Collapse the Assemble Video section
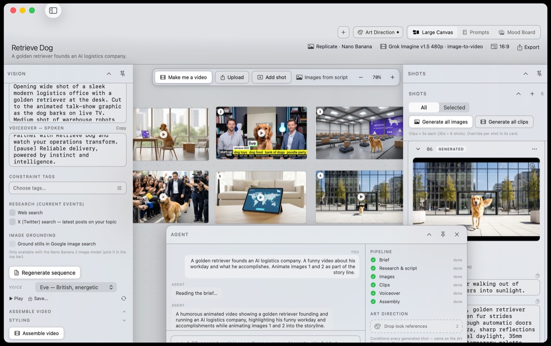This screenshot has height=346, width=551. pos(124,312)
